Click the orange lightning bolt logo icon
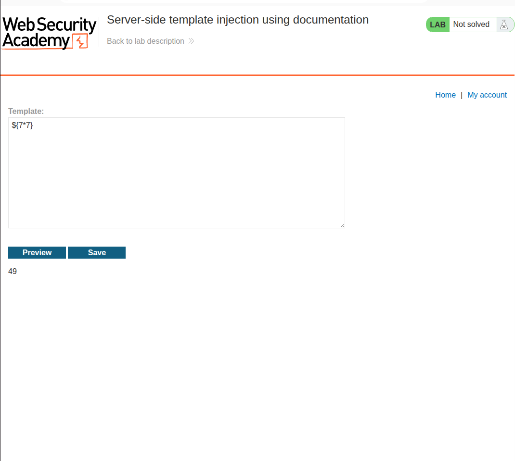This screenshot has width=515, height=461. (80, 42)
